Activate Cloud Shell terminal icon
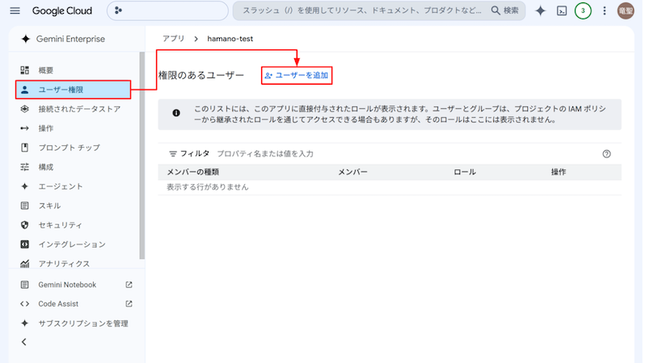The width and height of the screenshot is (650, 363). pos(562,10)
